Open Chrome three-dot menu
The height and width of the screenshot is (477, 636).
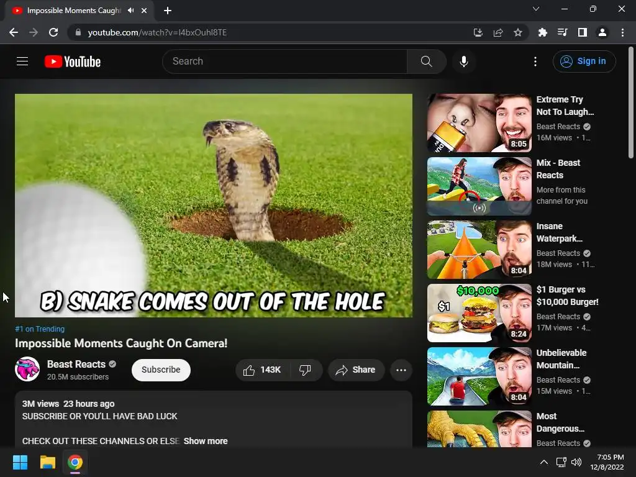point(622,32)
